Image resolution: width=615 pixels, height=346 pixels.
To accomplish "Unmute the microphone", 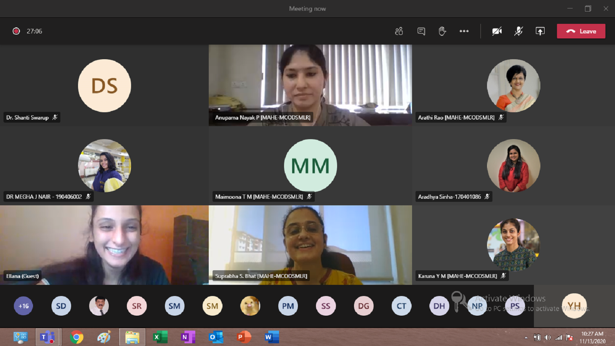I will click(519, 31).
